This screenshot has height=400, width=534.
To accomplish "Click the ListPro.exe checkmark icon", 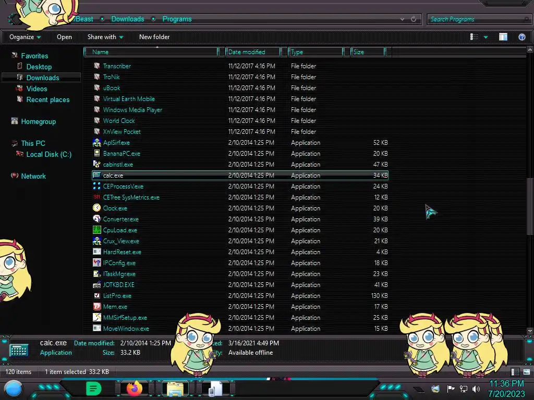I will coord(96,296).
